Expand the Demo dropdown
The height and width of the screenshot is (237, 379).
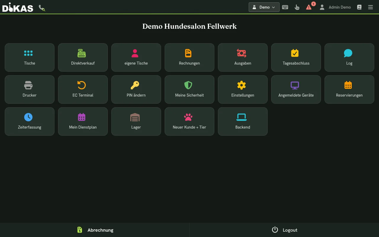coord(264,7)
